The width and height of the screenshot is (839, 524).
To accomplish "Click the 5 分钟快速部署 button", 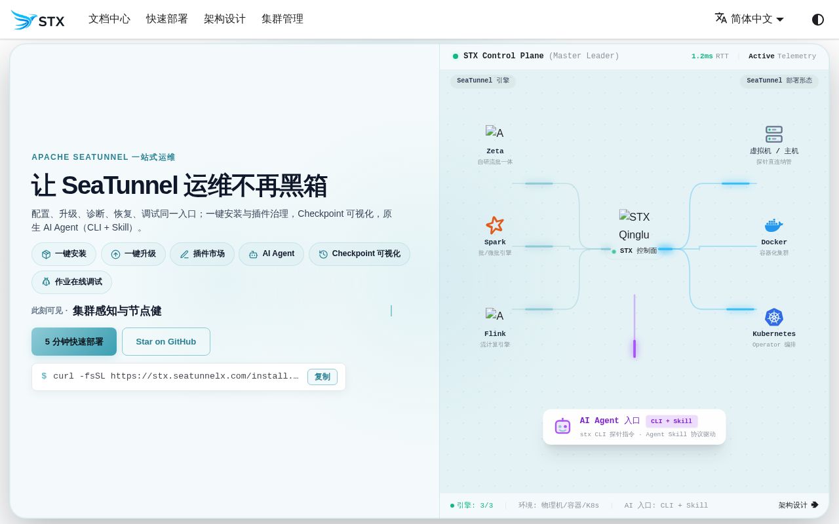I will coord(74,342).
